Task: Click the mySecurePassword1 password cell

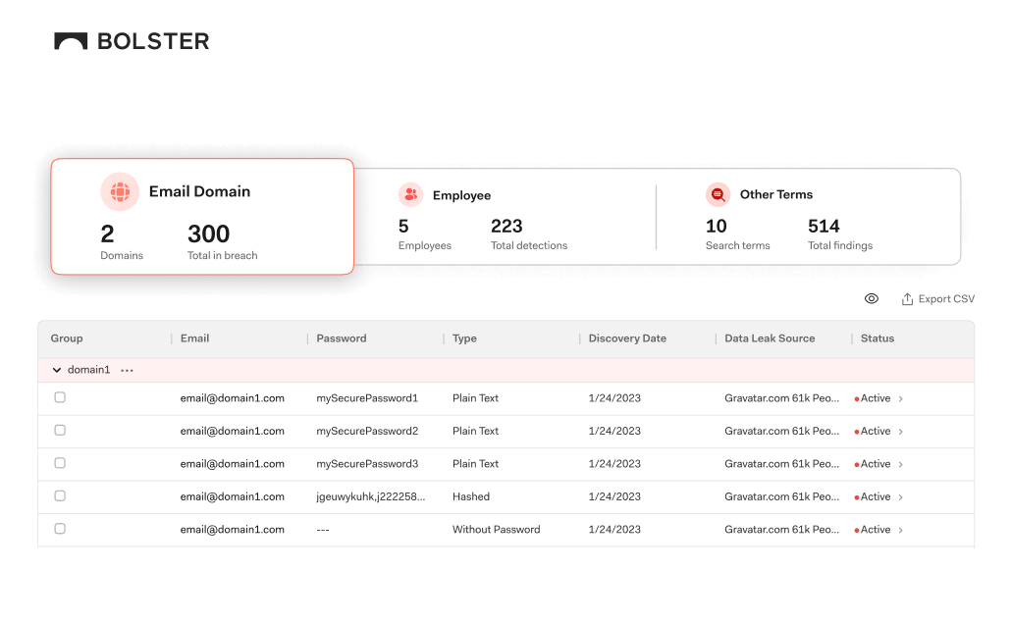Action: click(x=367, y=398)
